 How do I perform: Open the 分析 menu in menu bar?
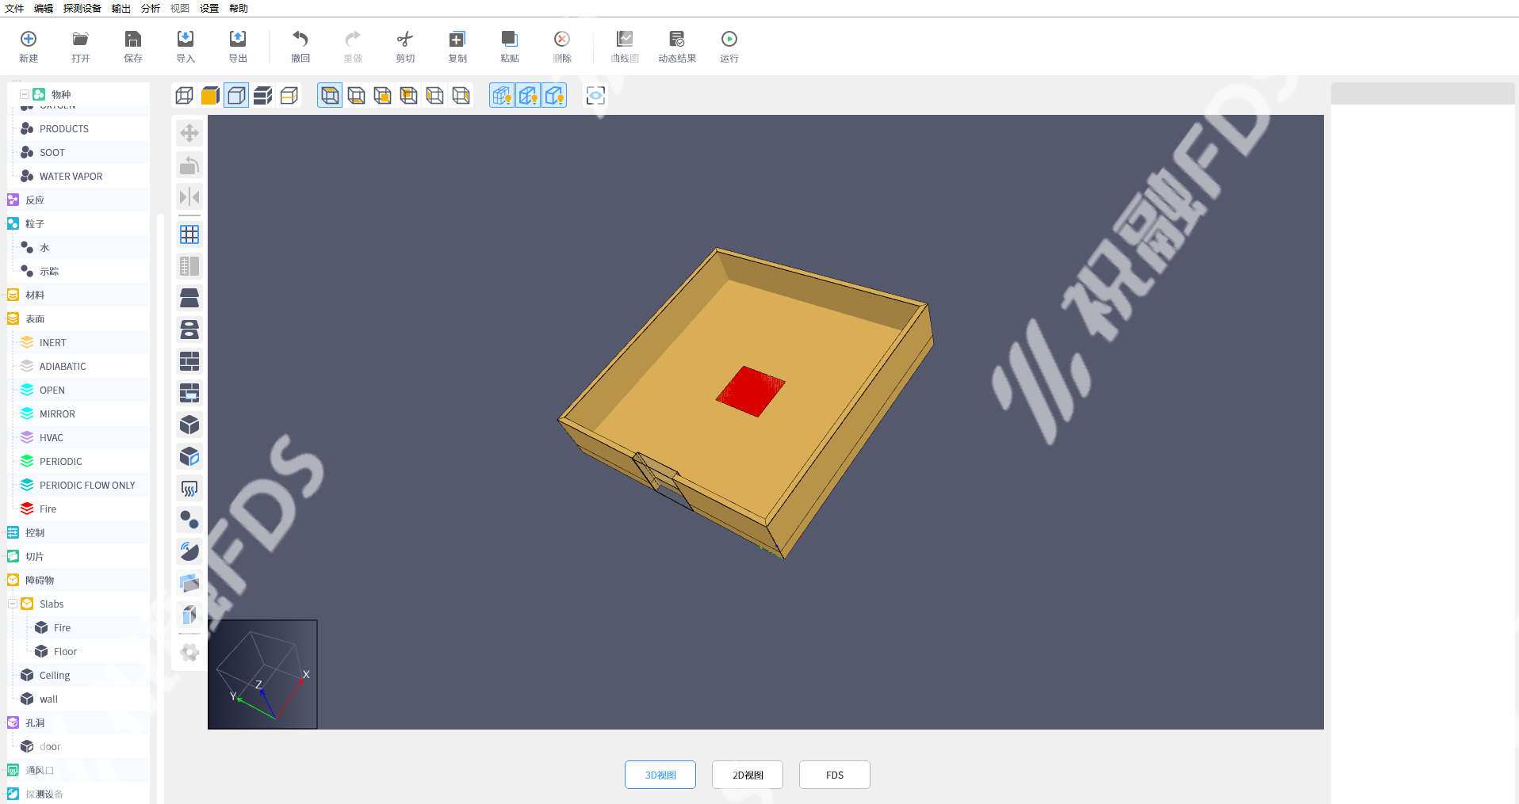click(x=150, y=8)
